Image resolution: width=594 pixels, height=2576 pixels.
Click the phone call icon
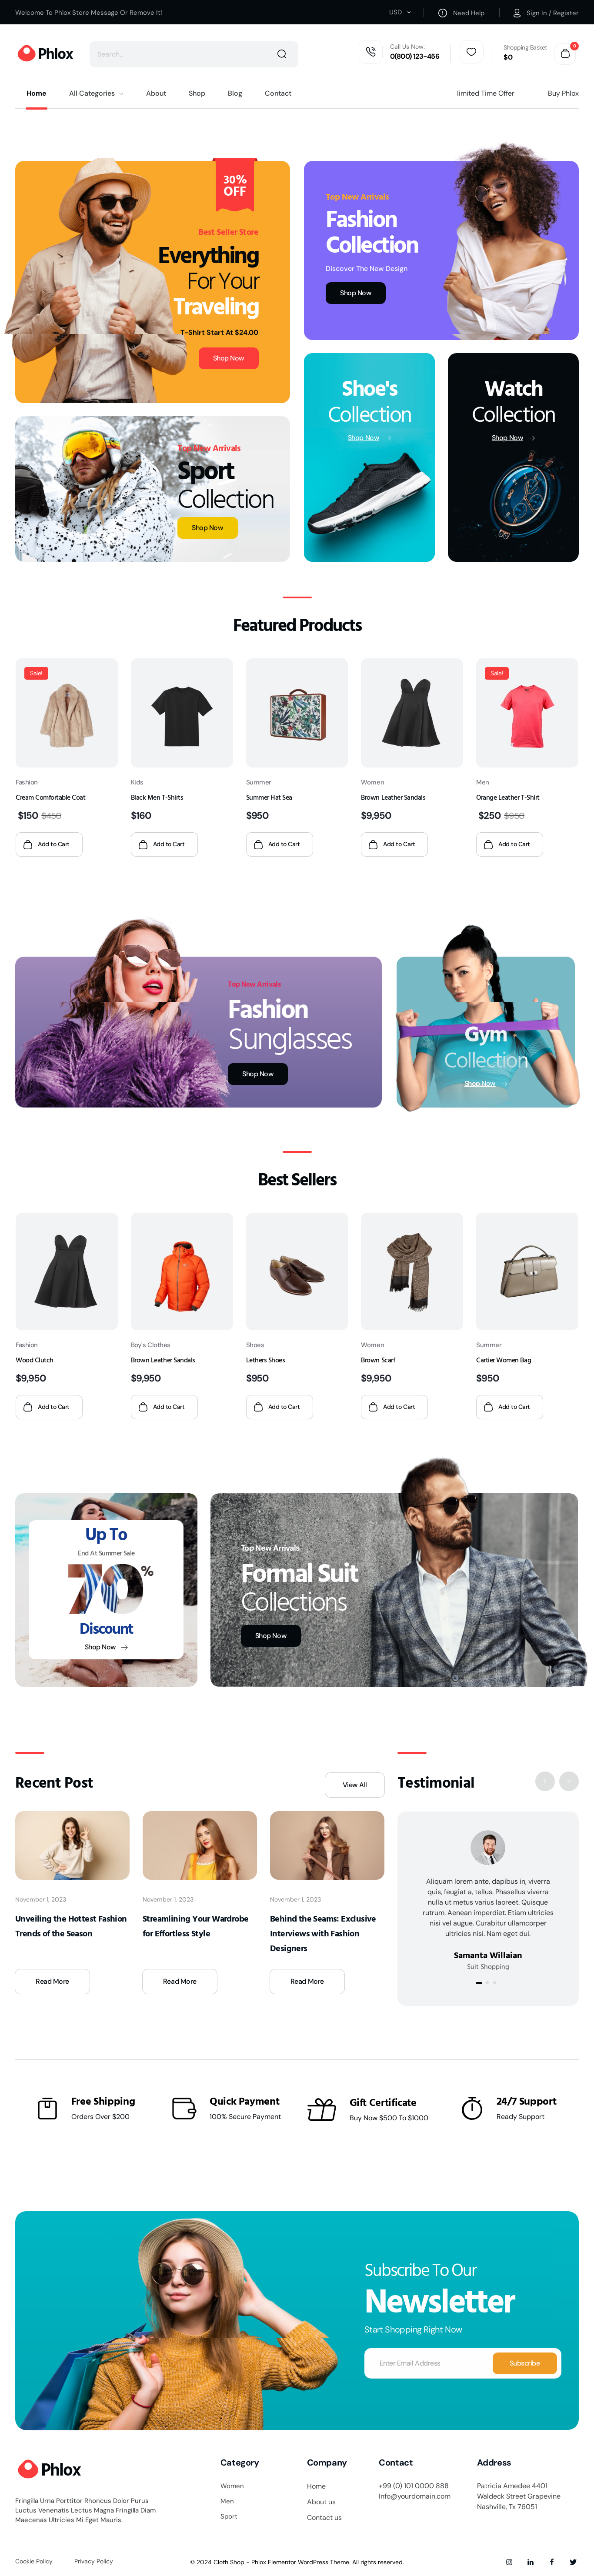click(371, 52)
